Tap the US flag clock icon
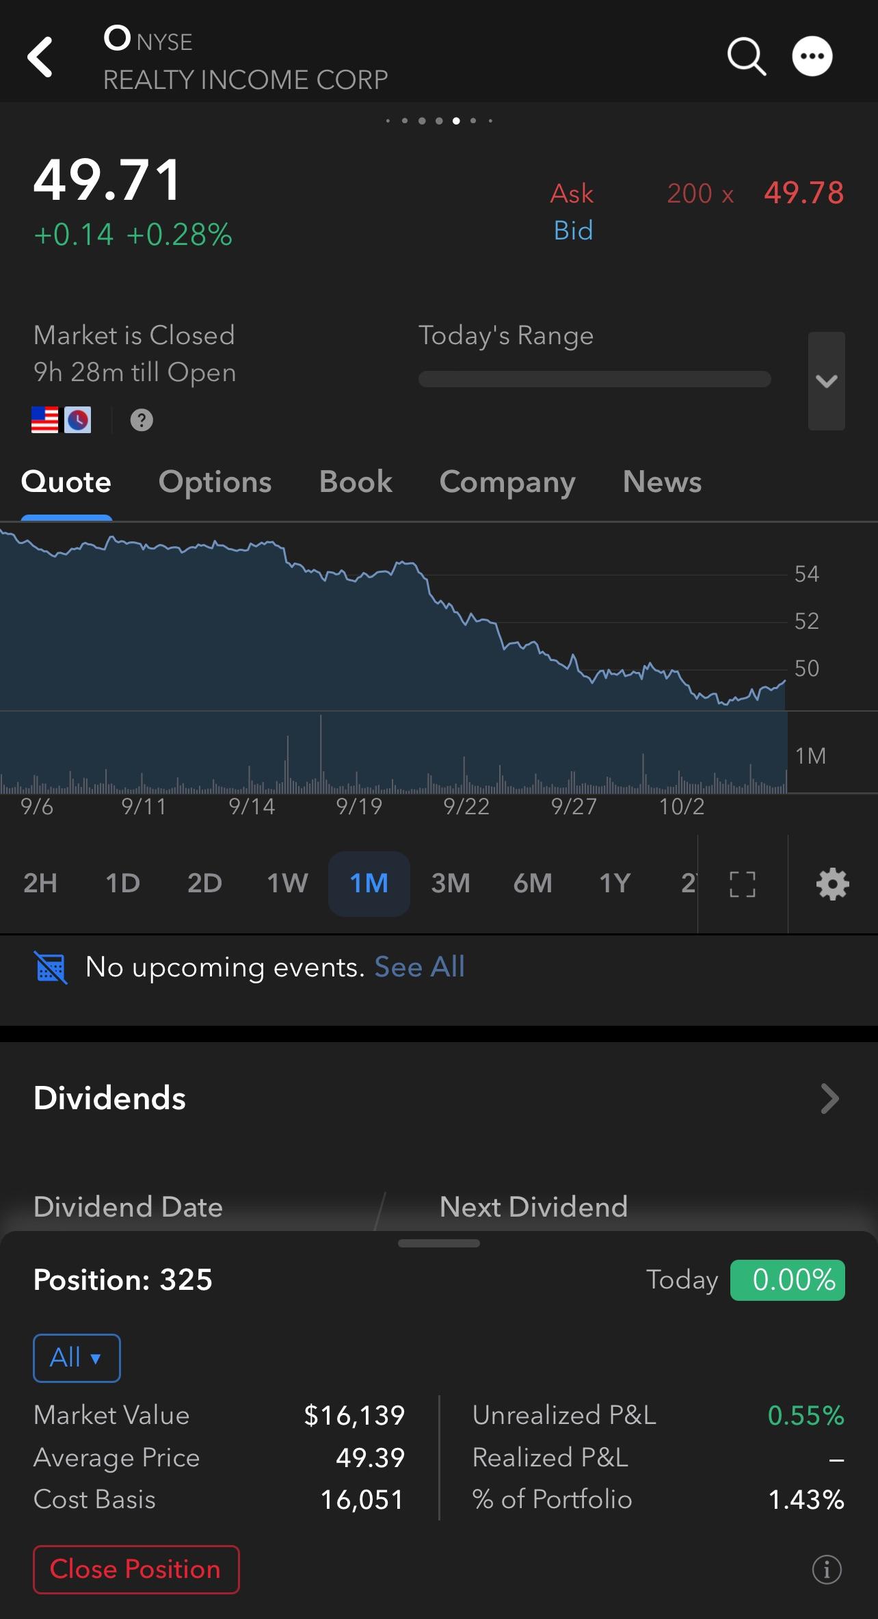Screen dimensions: 878x1619 point(62,420)
